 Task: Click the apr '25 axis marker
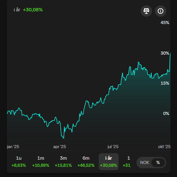click(x=60, y=147)
